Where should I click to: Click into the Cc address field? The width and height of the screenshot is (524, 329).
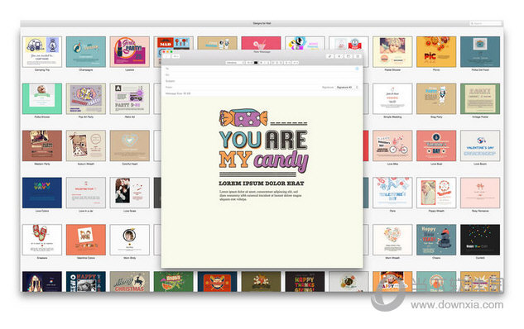pyautogui.click(x=262, y=74)
